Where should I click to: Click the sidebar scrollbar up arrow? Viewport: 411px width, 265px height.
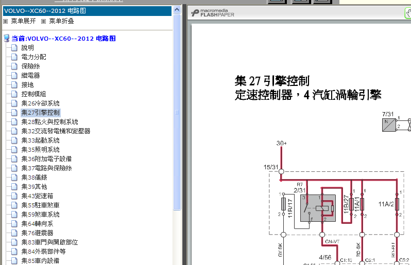(x=177, y=10)
